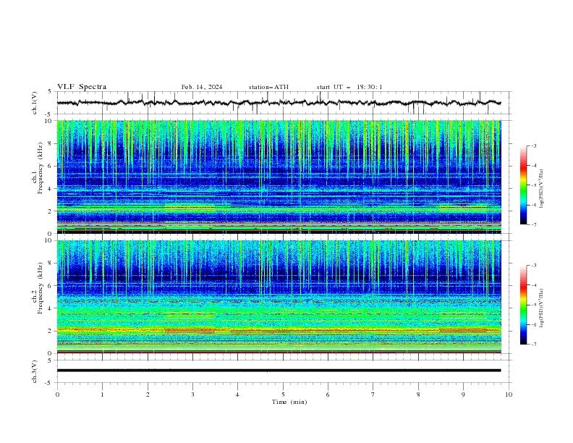573x443 pixels.
Task: Click the "ch.3(V)" axis label
Action: [35, 371]
